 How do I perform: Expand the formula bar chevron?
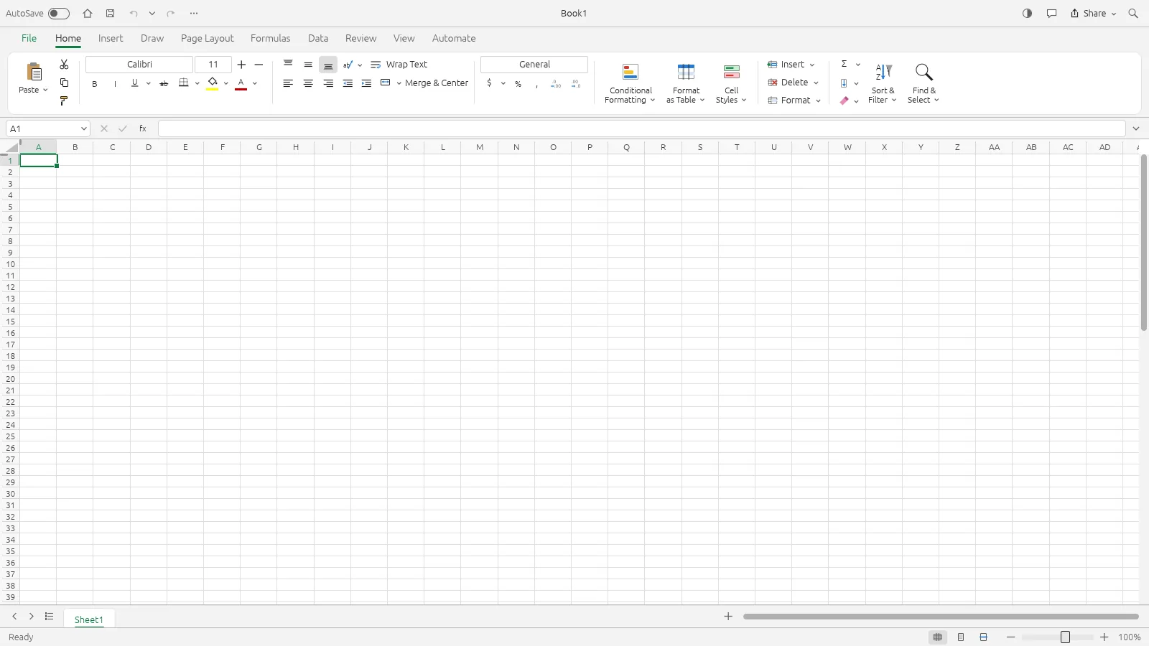pyautogui.click(x=1136, y=128)
